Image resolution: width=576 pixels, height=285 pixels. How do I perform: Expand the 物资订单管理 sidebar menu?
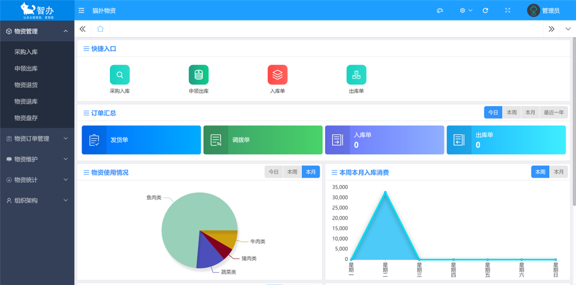[x=37, y=139]
